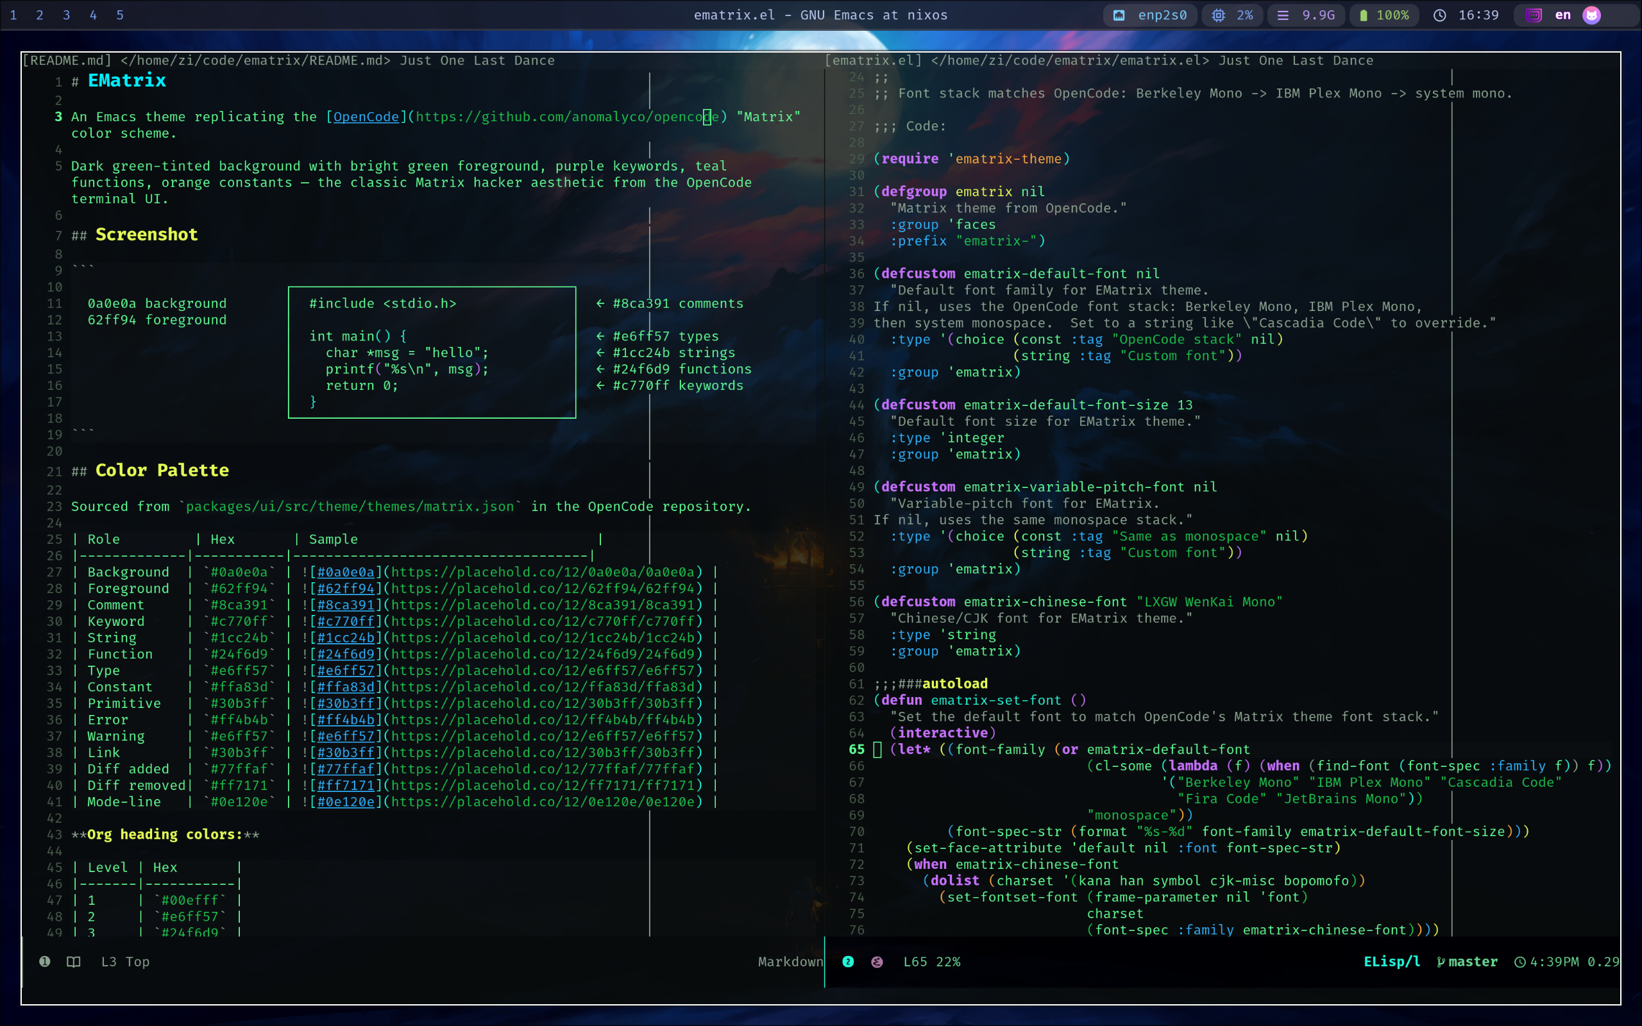Click the Markdown major mode label
The width and height of the screenshot is (1642, 1026).
(x=790, y=961)
